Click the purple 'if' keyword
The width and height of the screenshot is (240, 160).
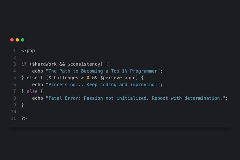pyautogui.click(x=24, y=64)
